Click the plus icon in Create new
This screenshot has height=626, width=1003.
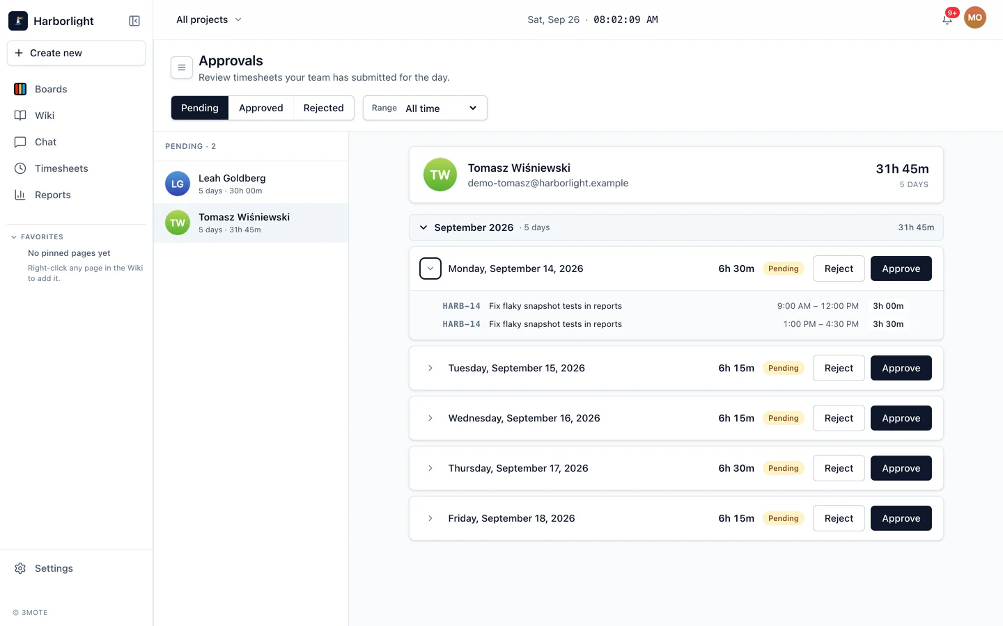(19, 53)
